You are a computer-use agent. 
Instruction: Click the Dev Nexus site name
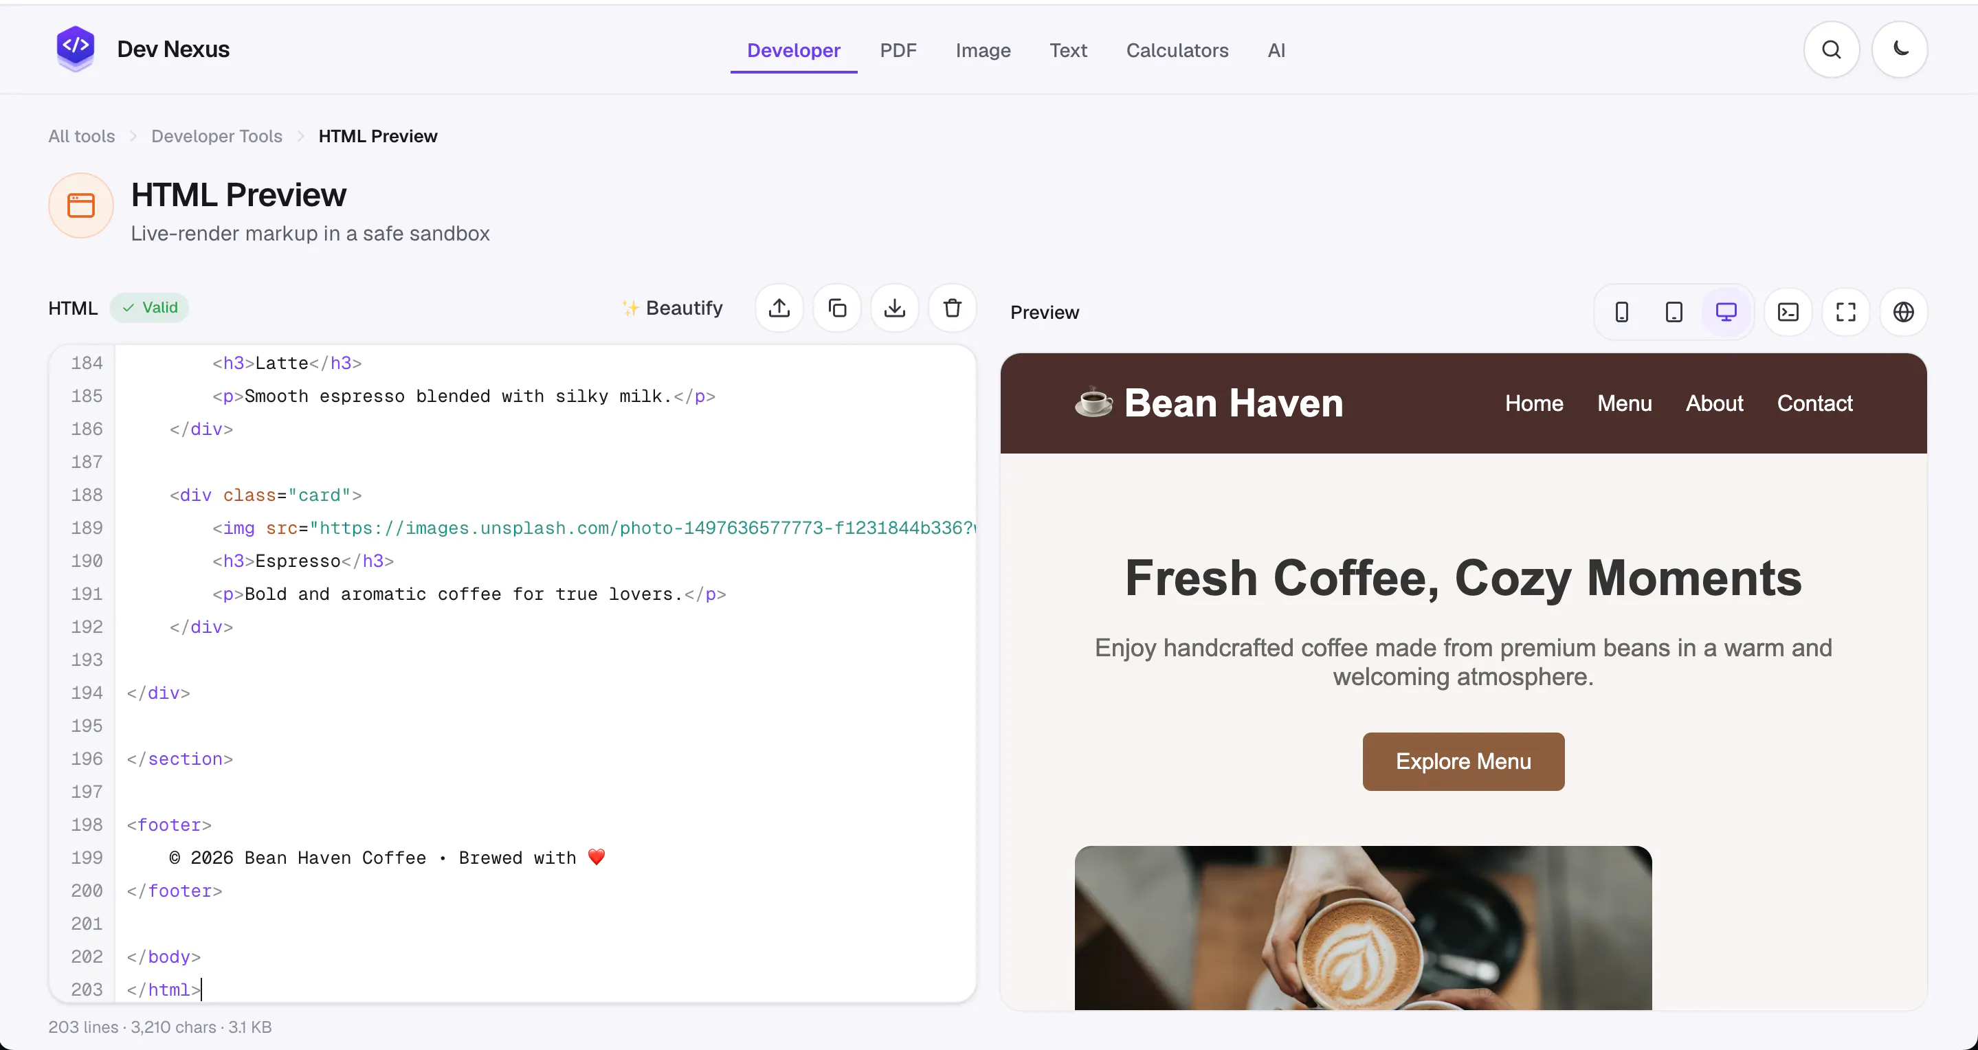click(x=173, y=49)
